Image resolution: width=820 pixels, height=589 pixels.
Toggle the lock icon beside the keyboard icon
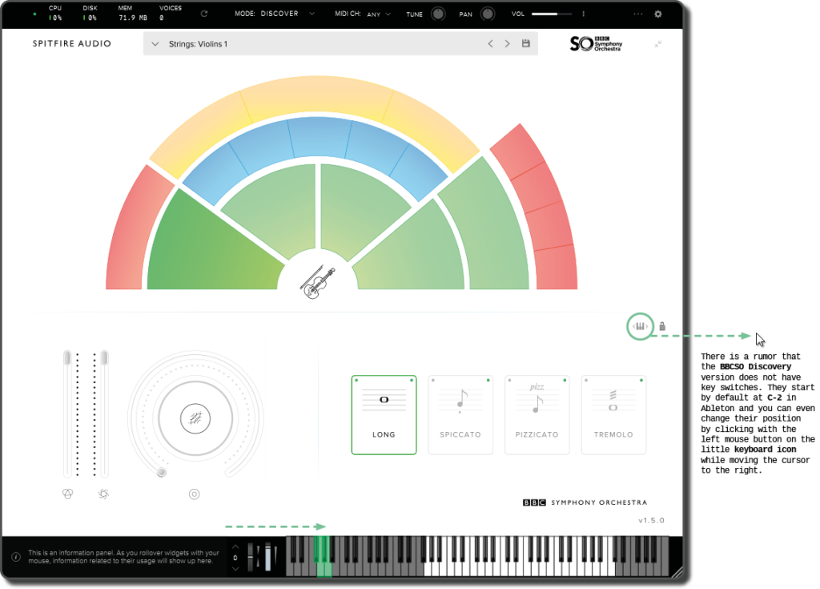pyautogui.click(x=662, y=326)
